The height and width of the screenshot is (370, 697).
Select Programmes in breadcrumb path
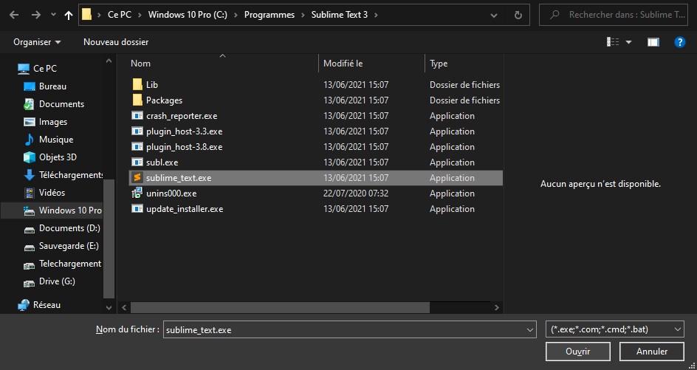(269, 15)
